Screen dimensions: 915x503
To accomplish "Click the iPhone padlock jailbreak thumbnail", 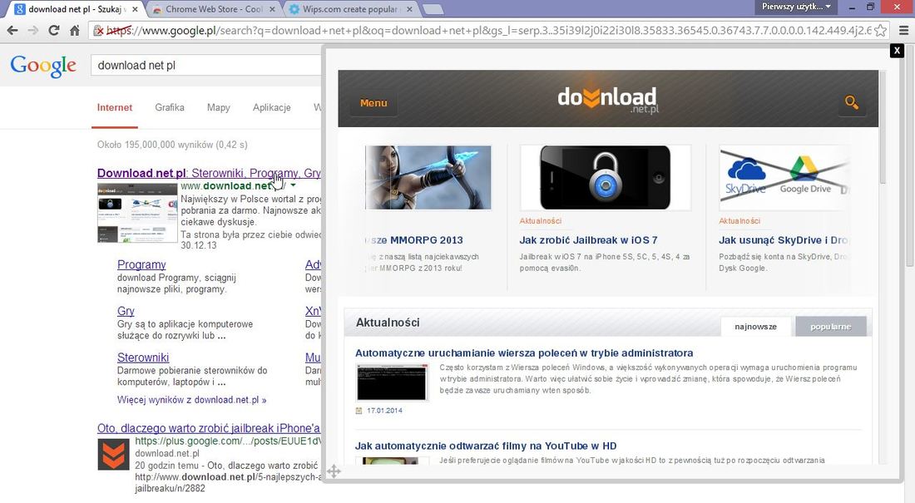I will coord(605,177).
